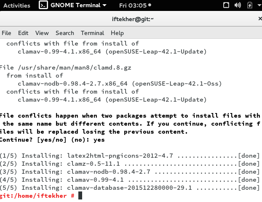Viewport: 262px width, 202px height.
Task: Click the GNOME Terminal app icon
Action: pos(43,5)
